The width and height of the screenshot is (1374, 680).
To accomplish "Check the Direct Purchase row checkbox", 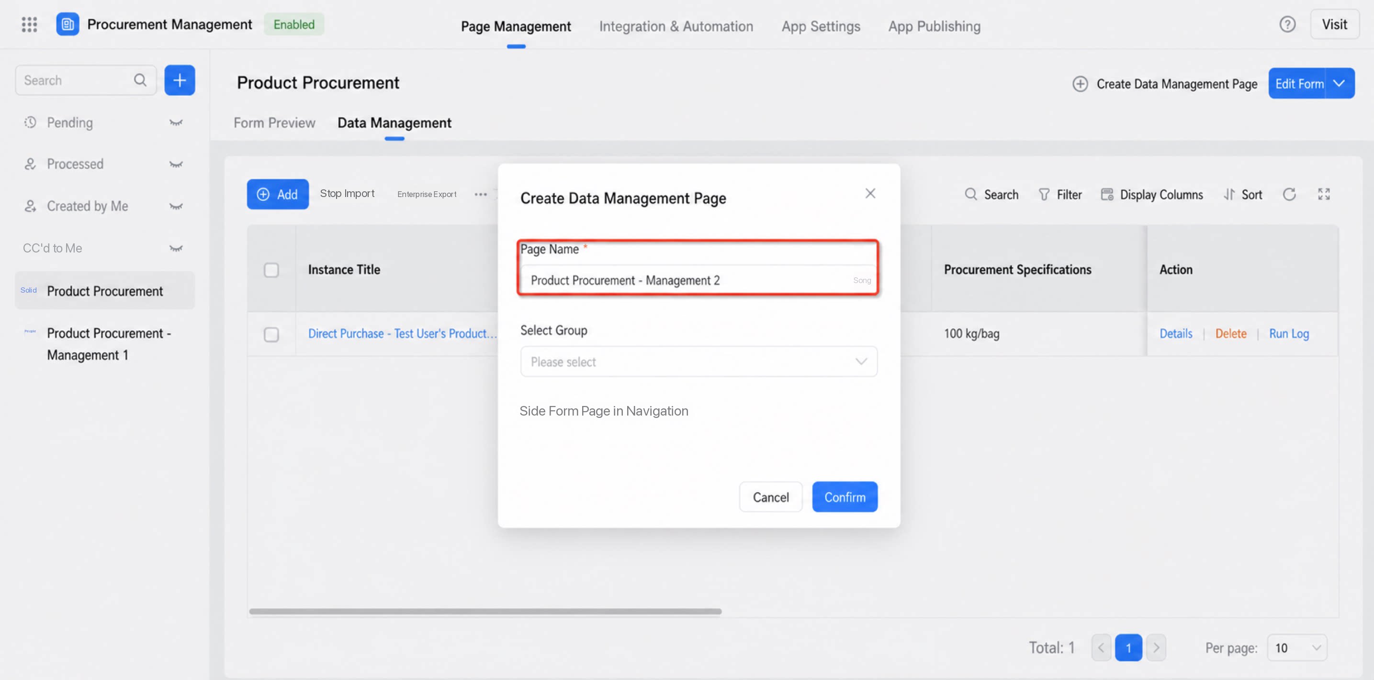I will coord(271,335).
